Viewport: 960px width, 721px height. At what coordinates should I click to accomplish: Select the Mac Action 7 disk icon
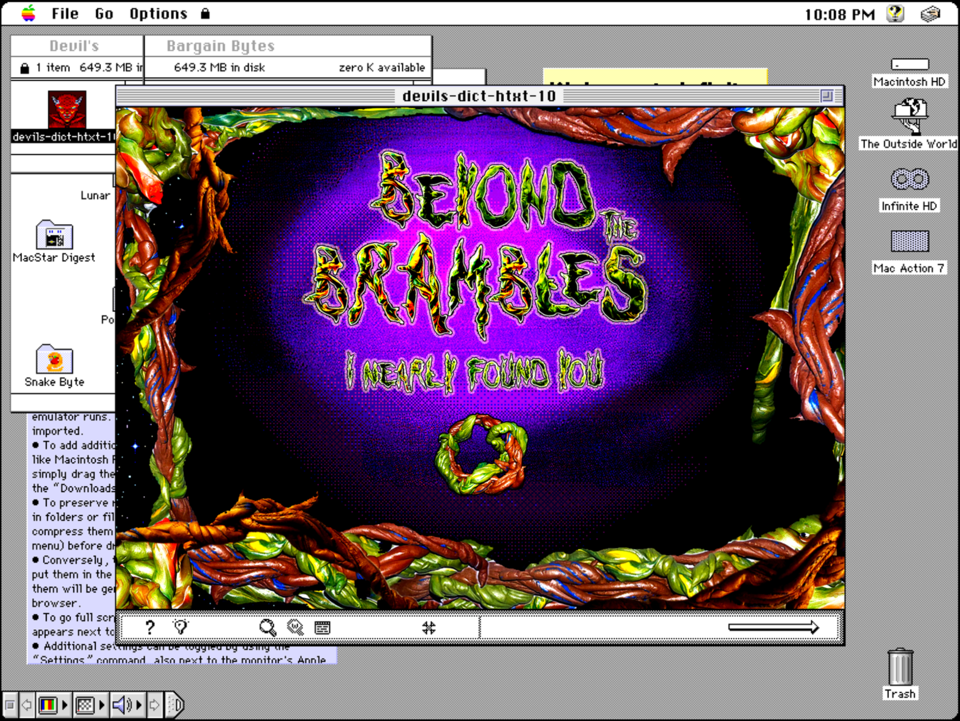[909, 241]
